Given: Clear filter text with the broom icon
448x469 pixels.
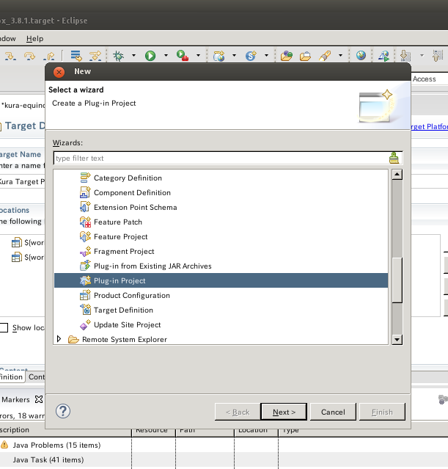Looking at the screenshot, I should coord(394,158).
